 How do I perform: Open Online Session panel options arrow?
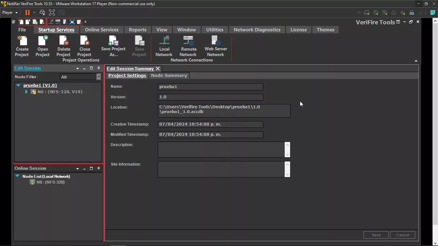point(77,168)
